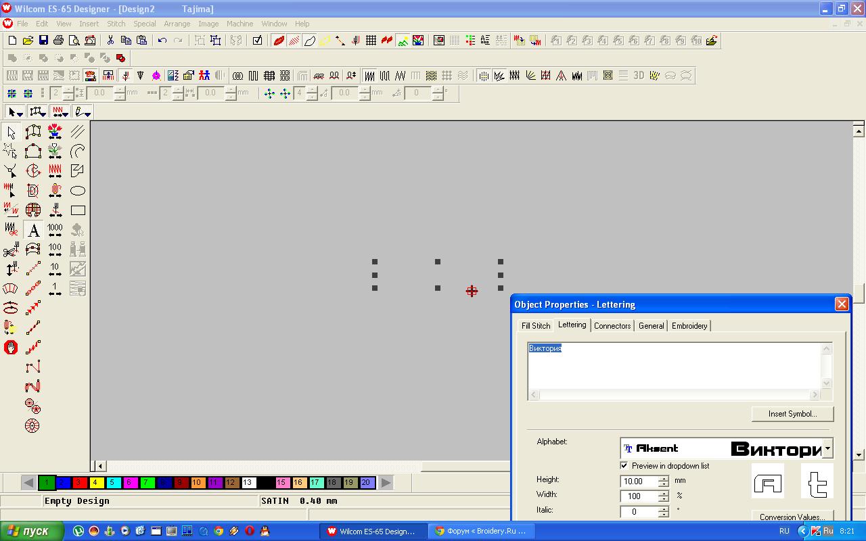
Task: Toggle the 3D stitch effect button
Action: 638,76
